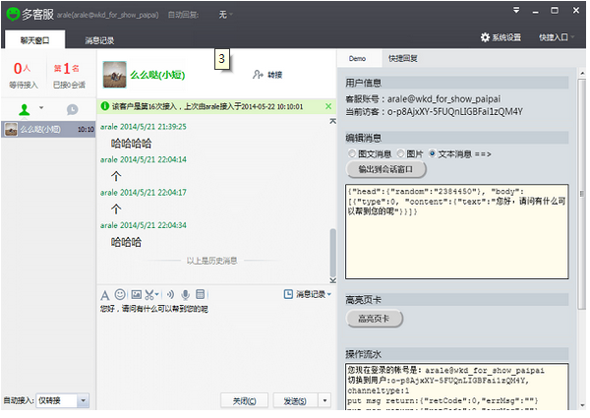Select the 么么哒(小短) conversation in list
Viewport: 590px width, 418px height.
49,129
